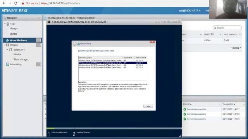Open More storage... link
The width and height of the screenshot is (248, 139).
(x=21, y=59)
